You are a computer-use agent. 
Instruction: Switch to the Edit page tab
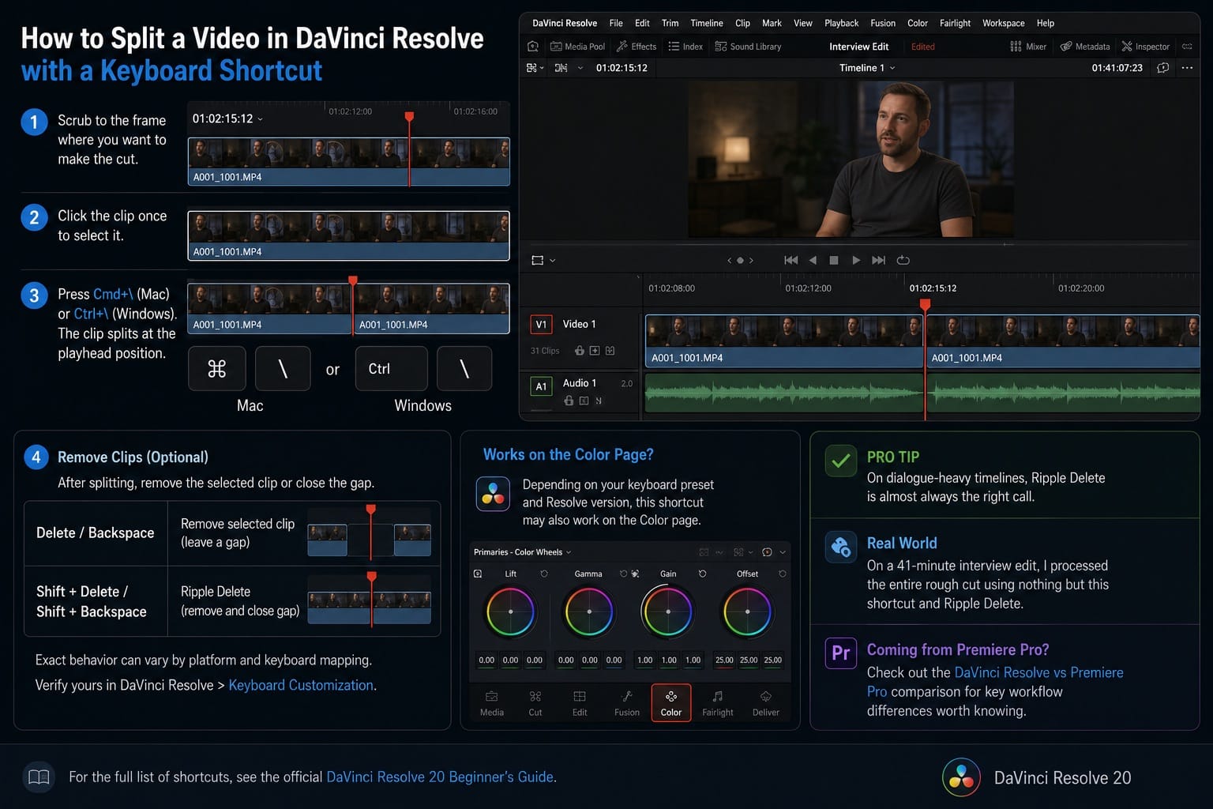pyautogui.click(x=580, y=703)
